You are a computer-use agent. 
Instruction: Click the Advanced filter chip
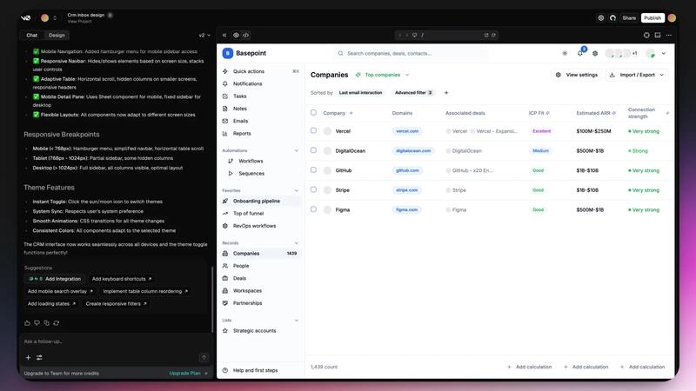413,93
